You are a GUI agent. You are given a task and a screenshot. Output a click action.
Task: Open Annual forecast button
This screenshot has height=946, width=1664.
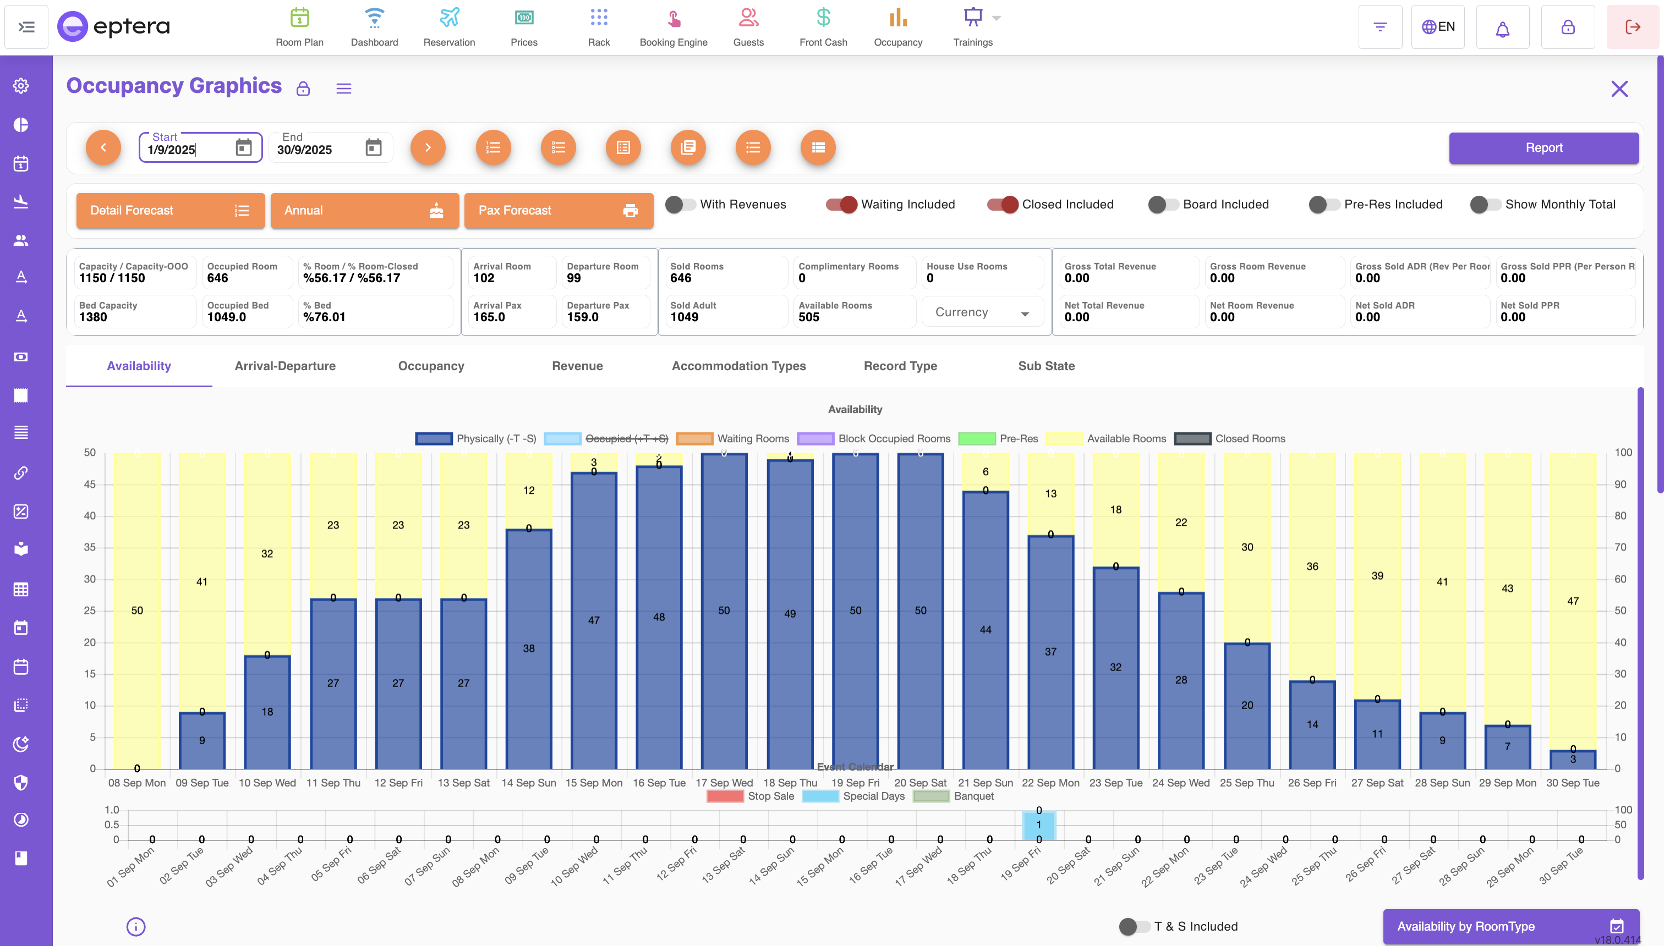(x=365, y=211)
